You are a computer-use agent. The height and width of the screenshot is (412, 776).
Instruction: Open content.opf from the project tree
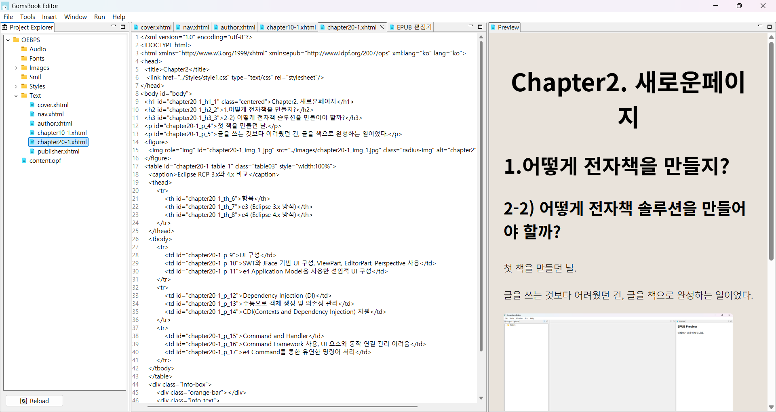coord(45,160)
